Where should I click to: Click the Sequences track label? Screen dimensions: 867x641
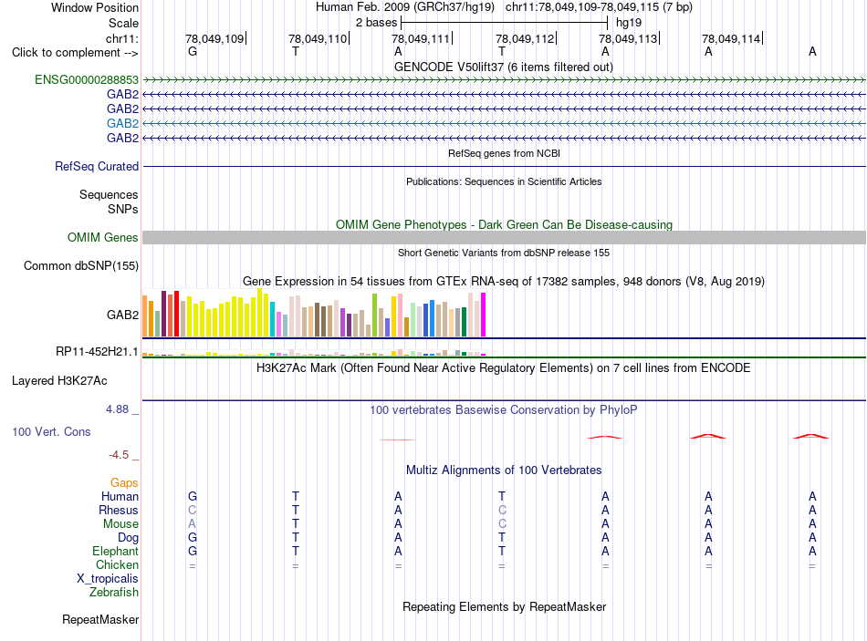[x=109, y=194]
